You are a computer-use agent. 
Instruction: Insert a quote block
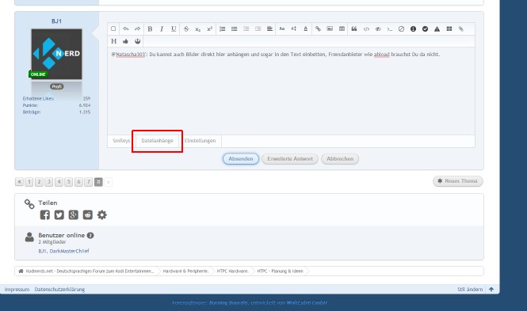pyautogui.click(x=354, y=28)
